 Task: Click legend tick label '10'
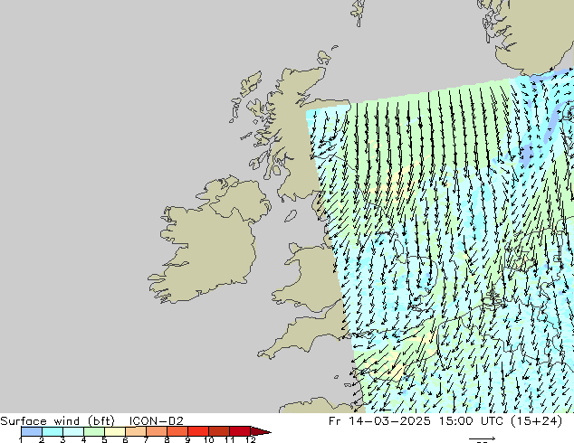(x=208, y=440)
